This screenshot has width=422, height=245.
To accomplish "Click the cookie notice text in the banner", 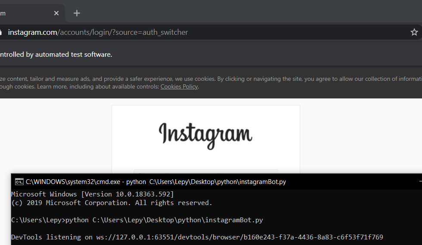I will pyautogui.click(x=211, y=83).
